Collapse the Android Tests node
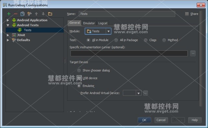The width and height of the screenshot is (208, 128). coord(8,25)
